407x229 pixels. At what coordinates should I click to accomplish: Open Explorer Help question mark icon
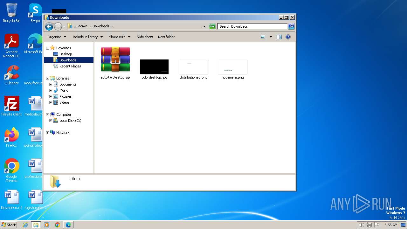pyautogui.click(x=288, y=37)
